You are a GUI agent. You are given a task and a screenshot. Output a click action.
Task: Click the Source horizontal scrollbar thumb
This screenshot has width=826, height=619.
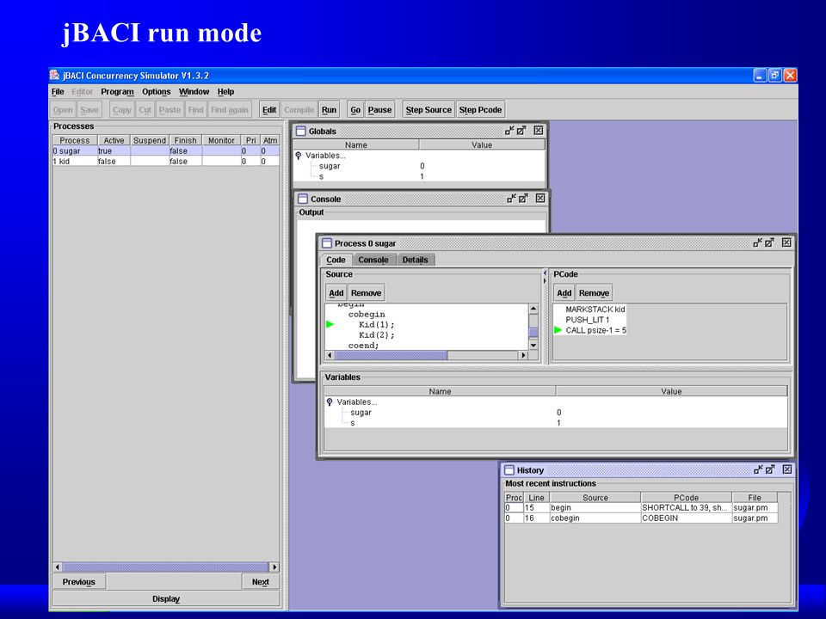click(391, 355)
